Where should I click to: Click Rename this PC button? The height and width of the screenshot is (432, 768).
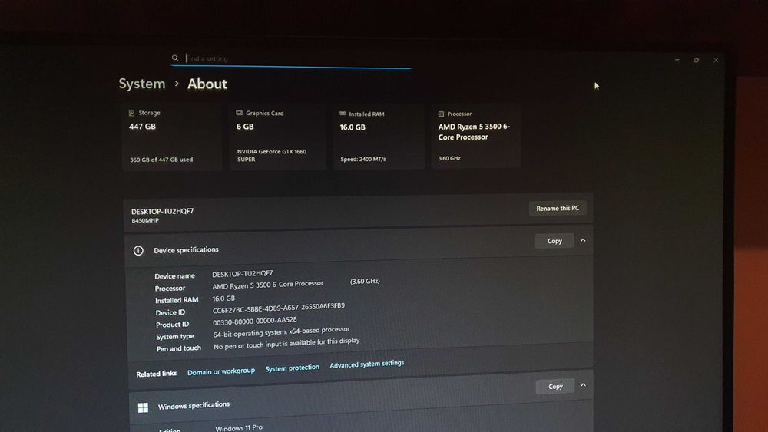(558, 209)
